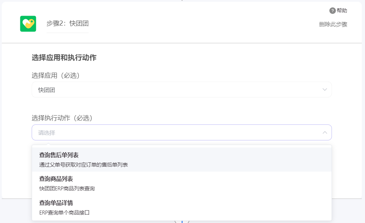Click the label 选择应用（必选）

pos(55,76)
